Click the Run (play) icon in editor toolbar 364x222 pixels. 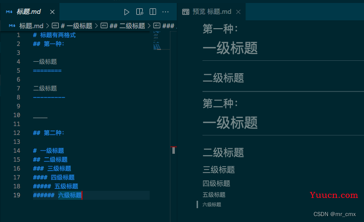127,11
